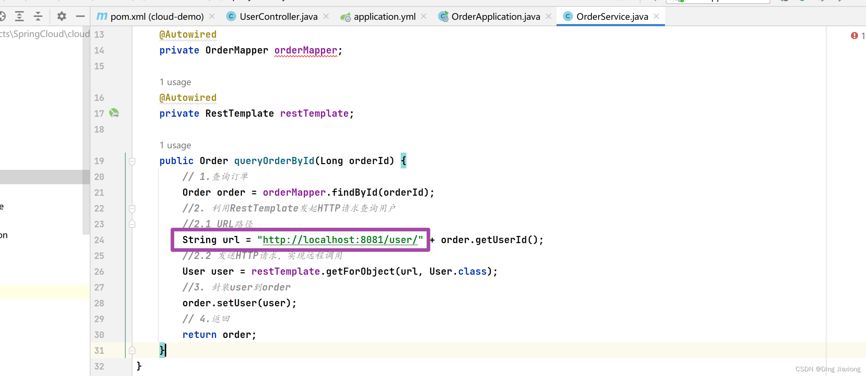Click 'return order;' statement on line 30
Viewport: 866px width, 376px height.
219,335
